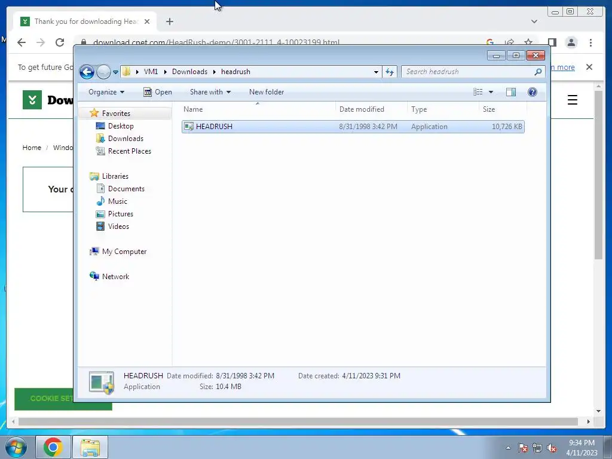The image size is (612, 459).
Task: Open a new Chrome tab
Action: click(169, 22)
